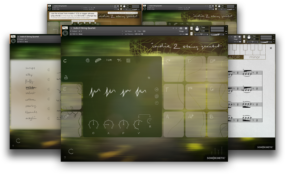The width and height of the screenshot is (285, 174).
Task: Go to next instrument arrow in front window
Action: point(176,28)
